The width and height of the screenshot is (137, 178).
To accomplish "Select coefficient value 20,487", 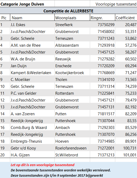I will 126,25.
